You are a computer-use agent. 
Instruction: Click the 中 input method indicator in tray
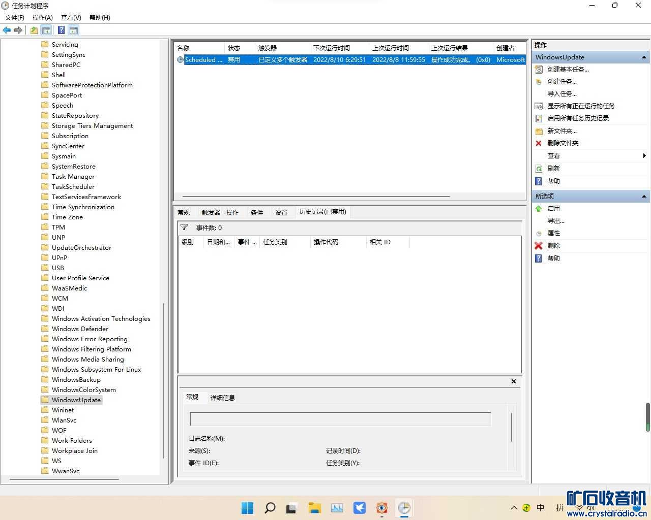[540, 508]
